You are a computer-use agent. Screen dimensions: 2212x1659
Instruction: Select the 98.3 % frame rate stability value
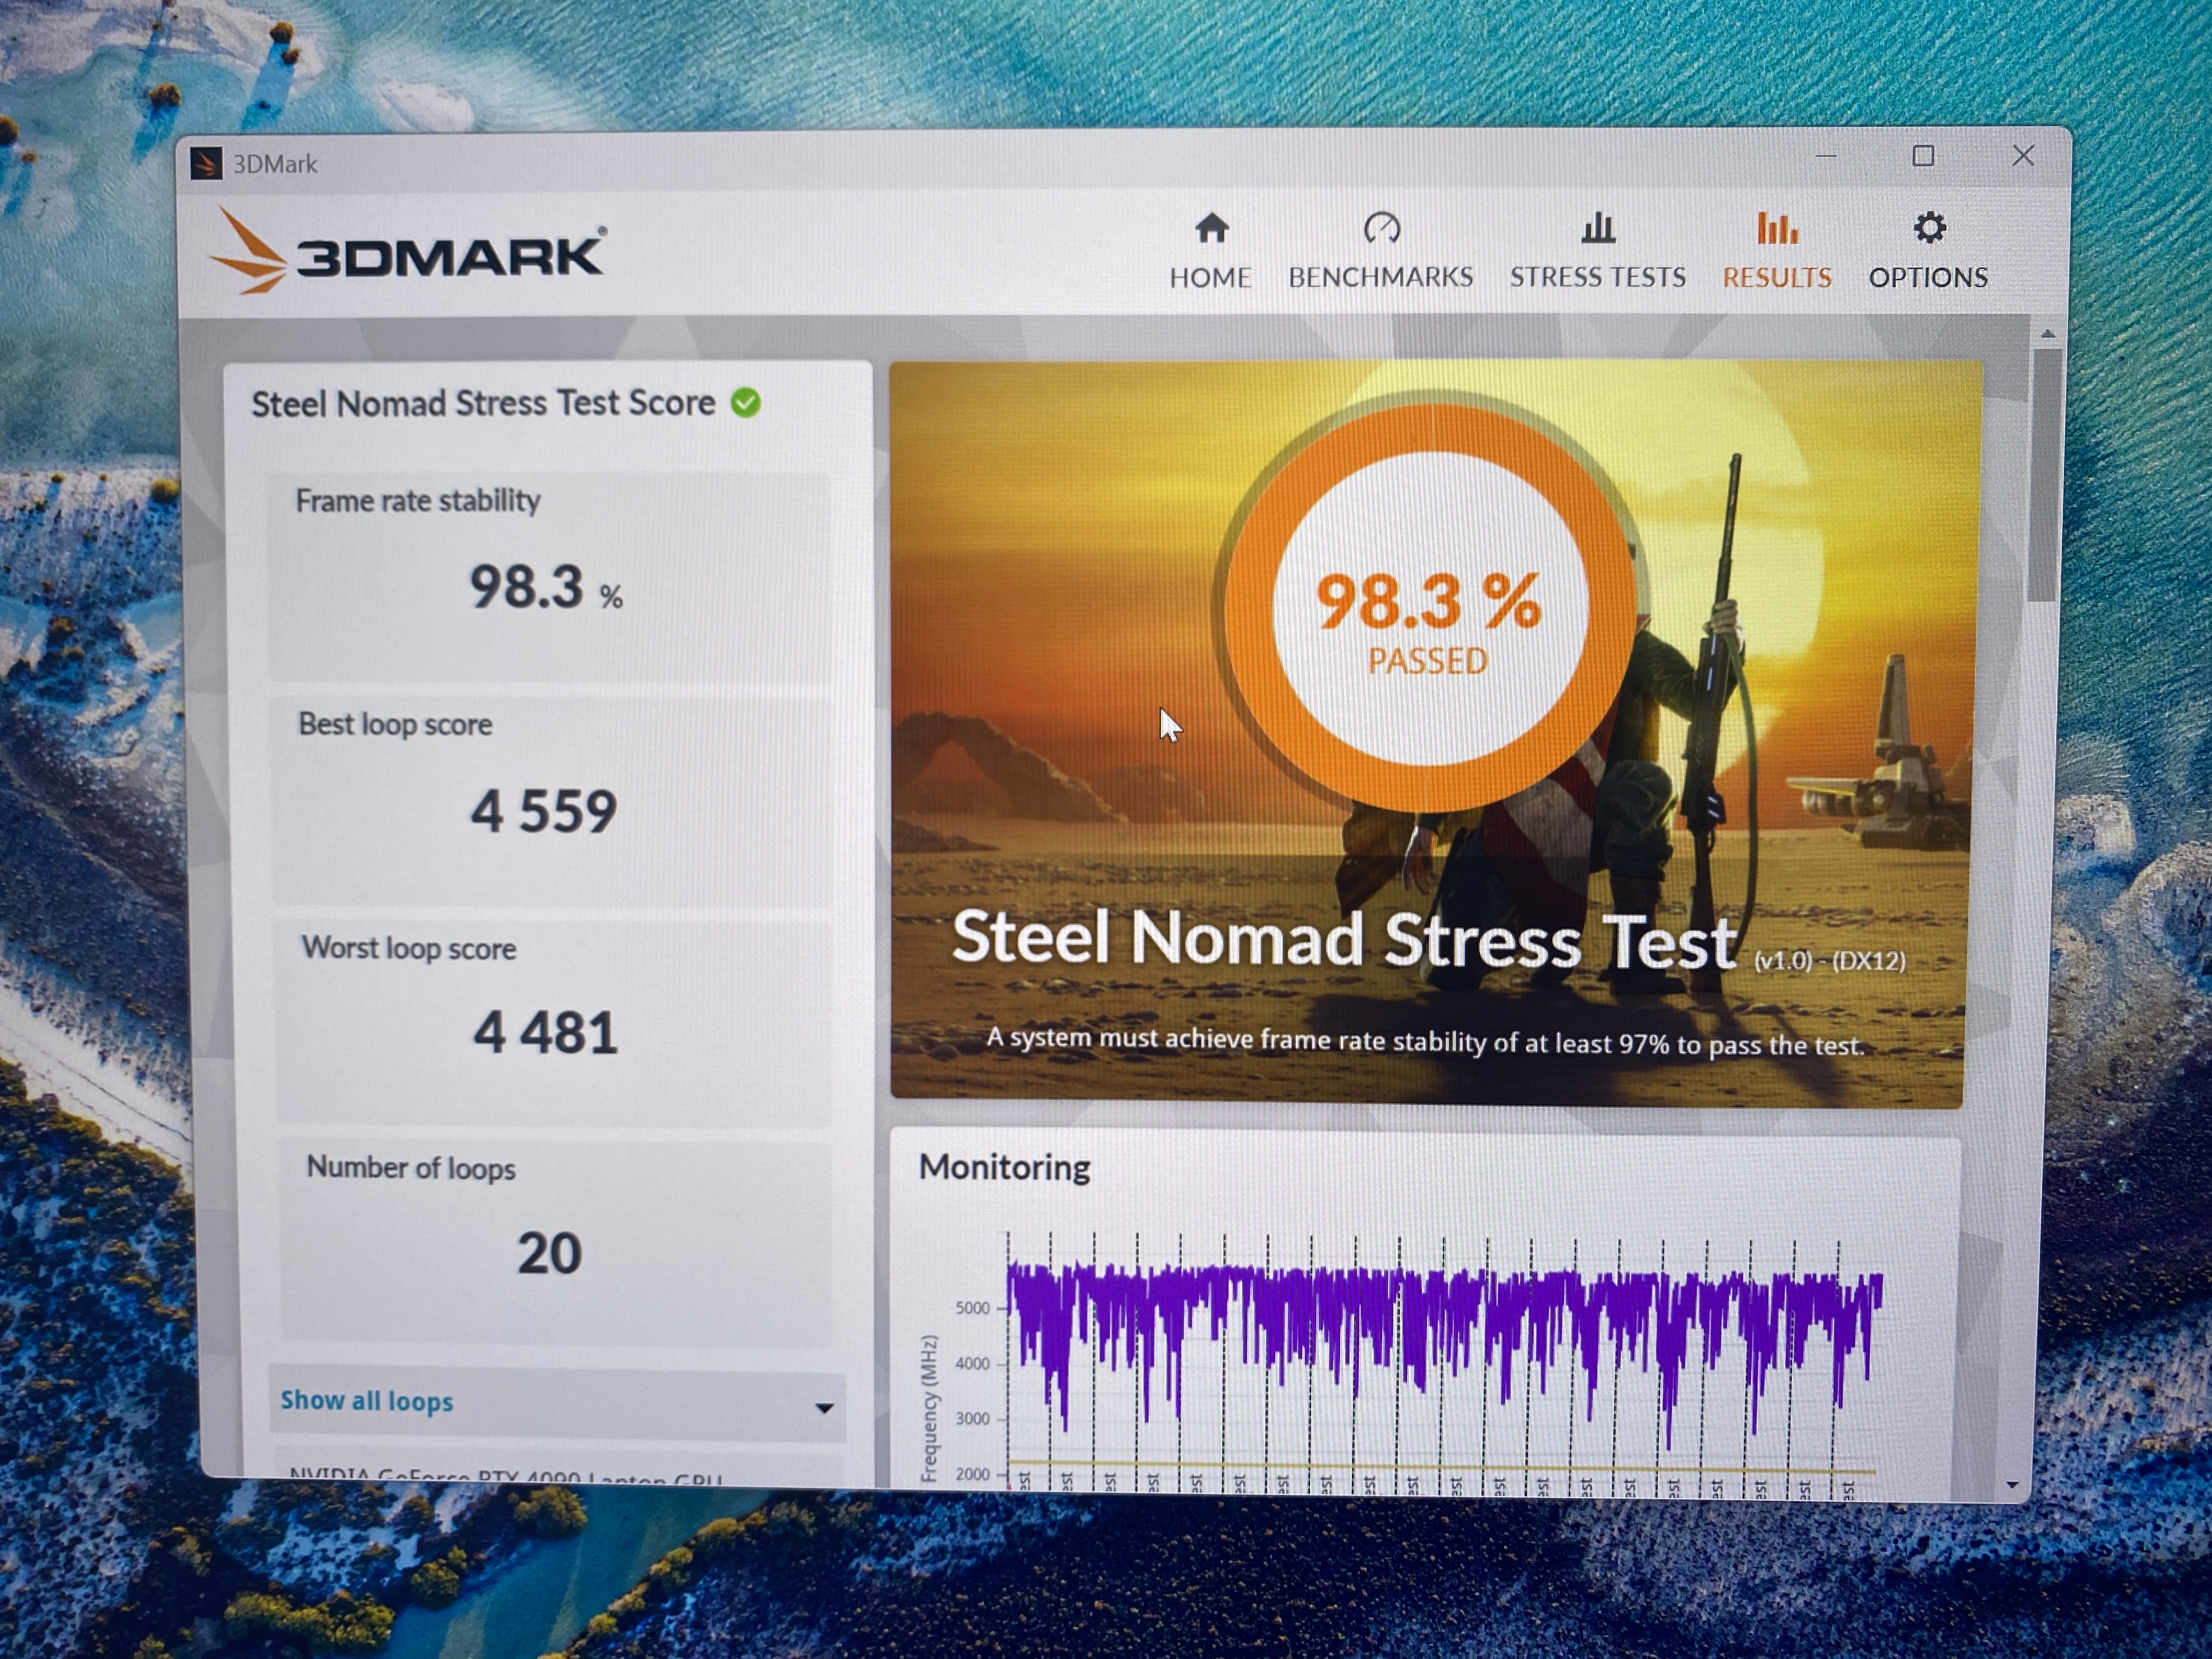(546, 587)
